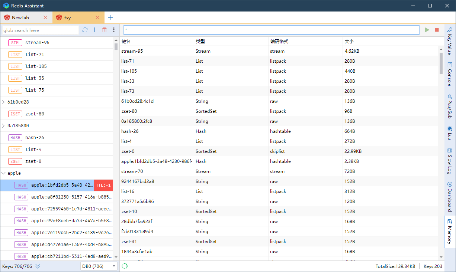Expand the 61b0cd28 key folder
Image resolution: width=456 pixels, height=272 pixels.
[x=3, y=102]
